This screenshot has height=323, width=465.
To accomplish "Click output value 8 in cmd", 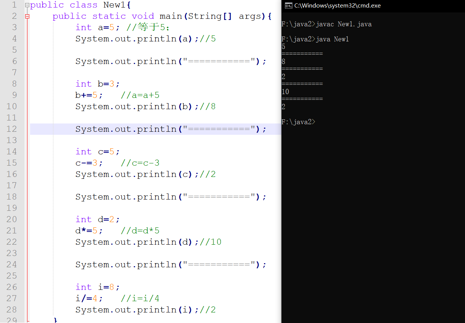I will coord(283,62).
